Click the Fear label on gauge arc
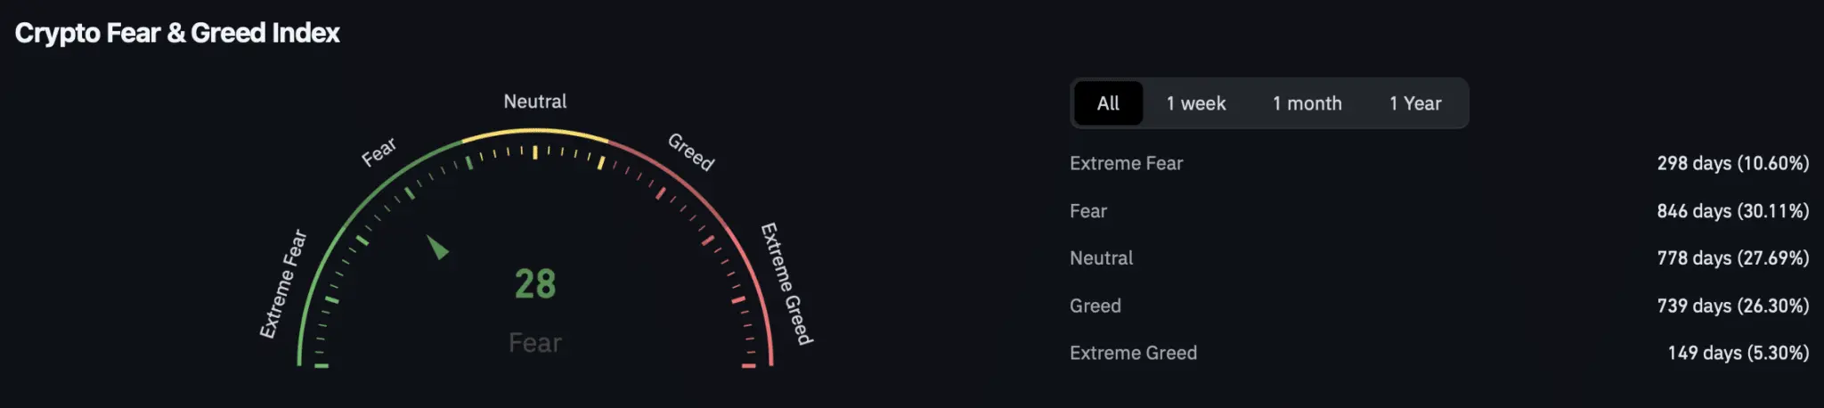 379,151
